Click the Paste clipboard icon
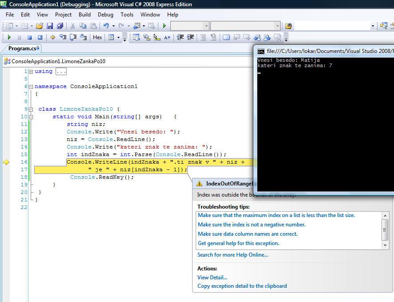The height and width of the screenshot is (302, 394). tap(93, 26)
